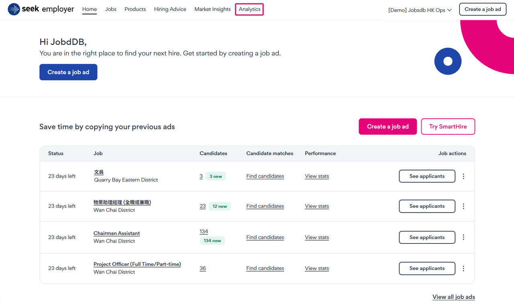This screenshot has height=302, width=514.
Task: Find candidates for Project Officer job
Action: click(265, 268)
